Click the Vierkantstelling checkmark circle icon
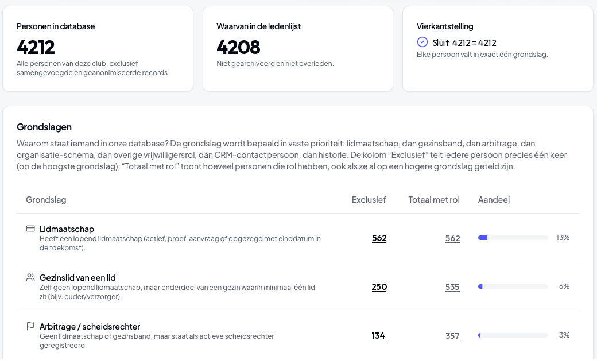The height and width of the screenshot is (364, 597). tap(422, 42)
